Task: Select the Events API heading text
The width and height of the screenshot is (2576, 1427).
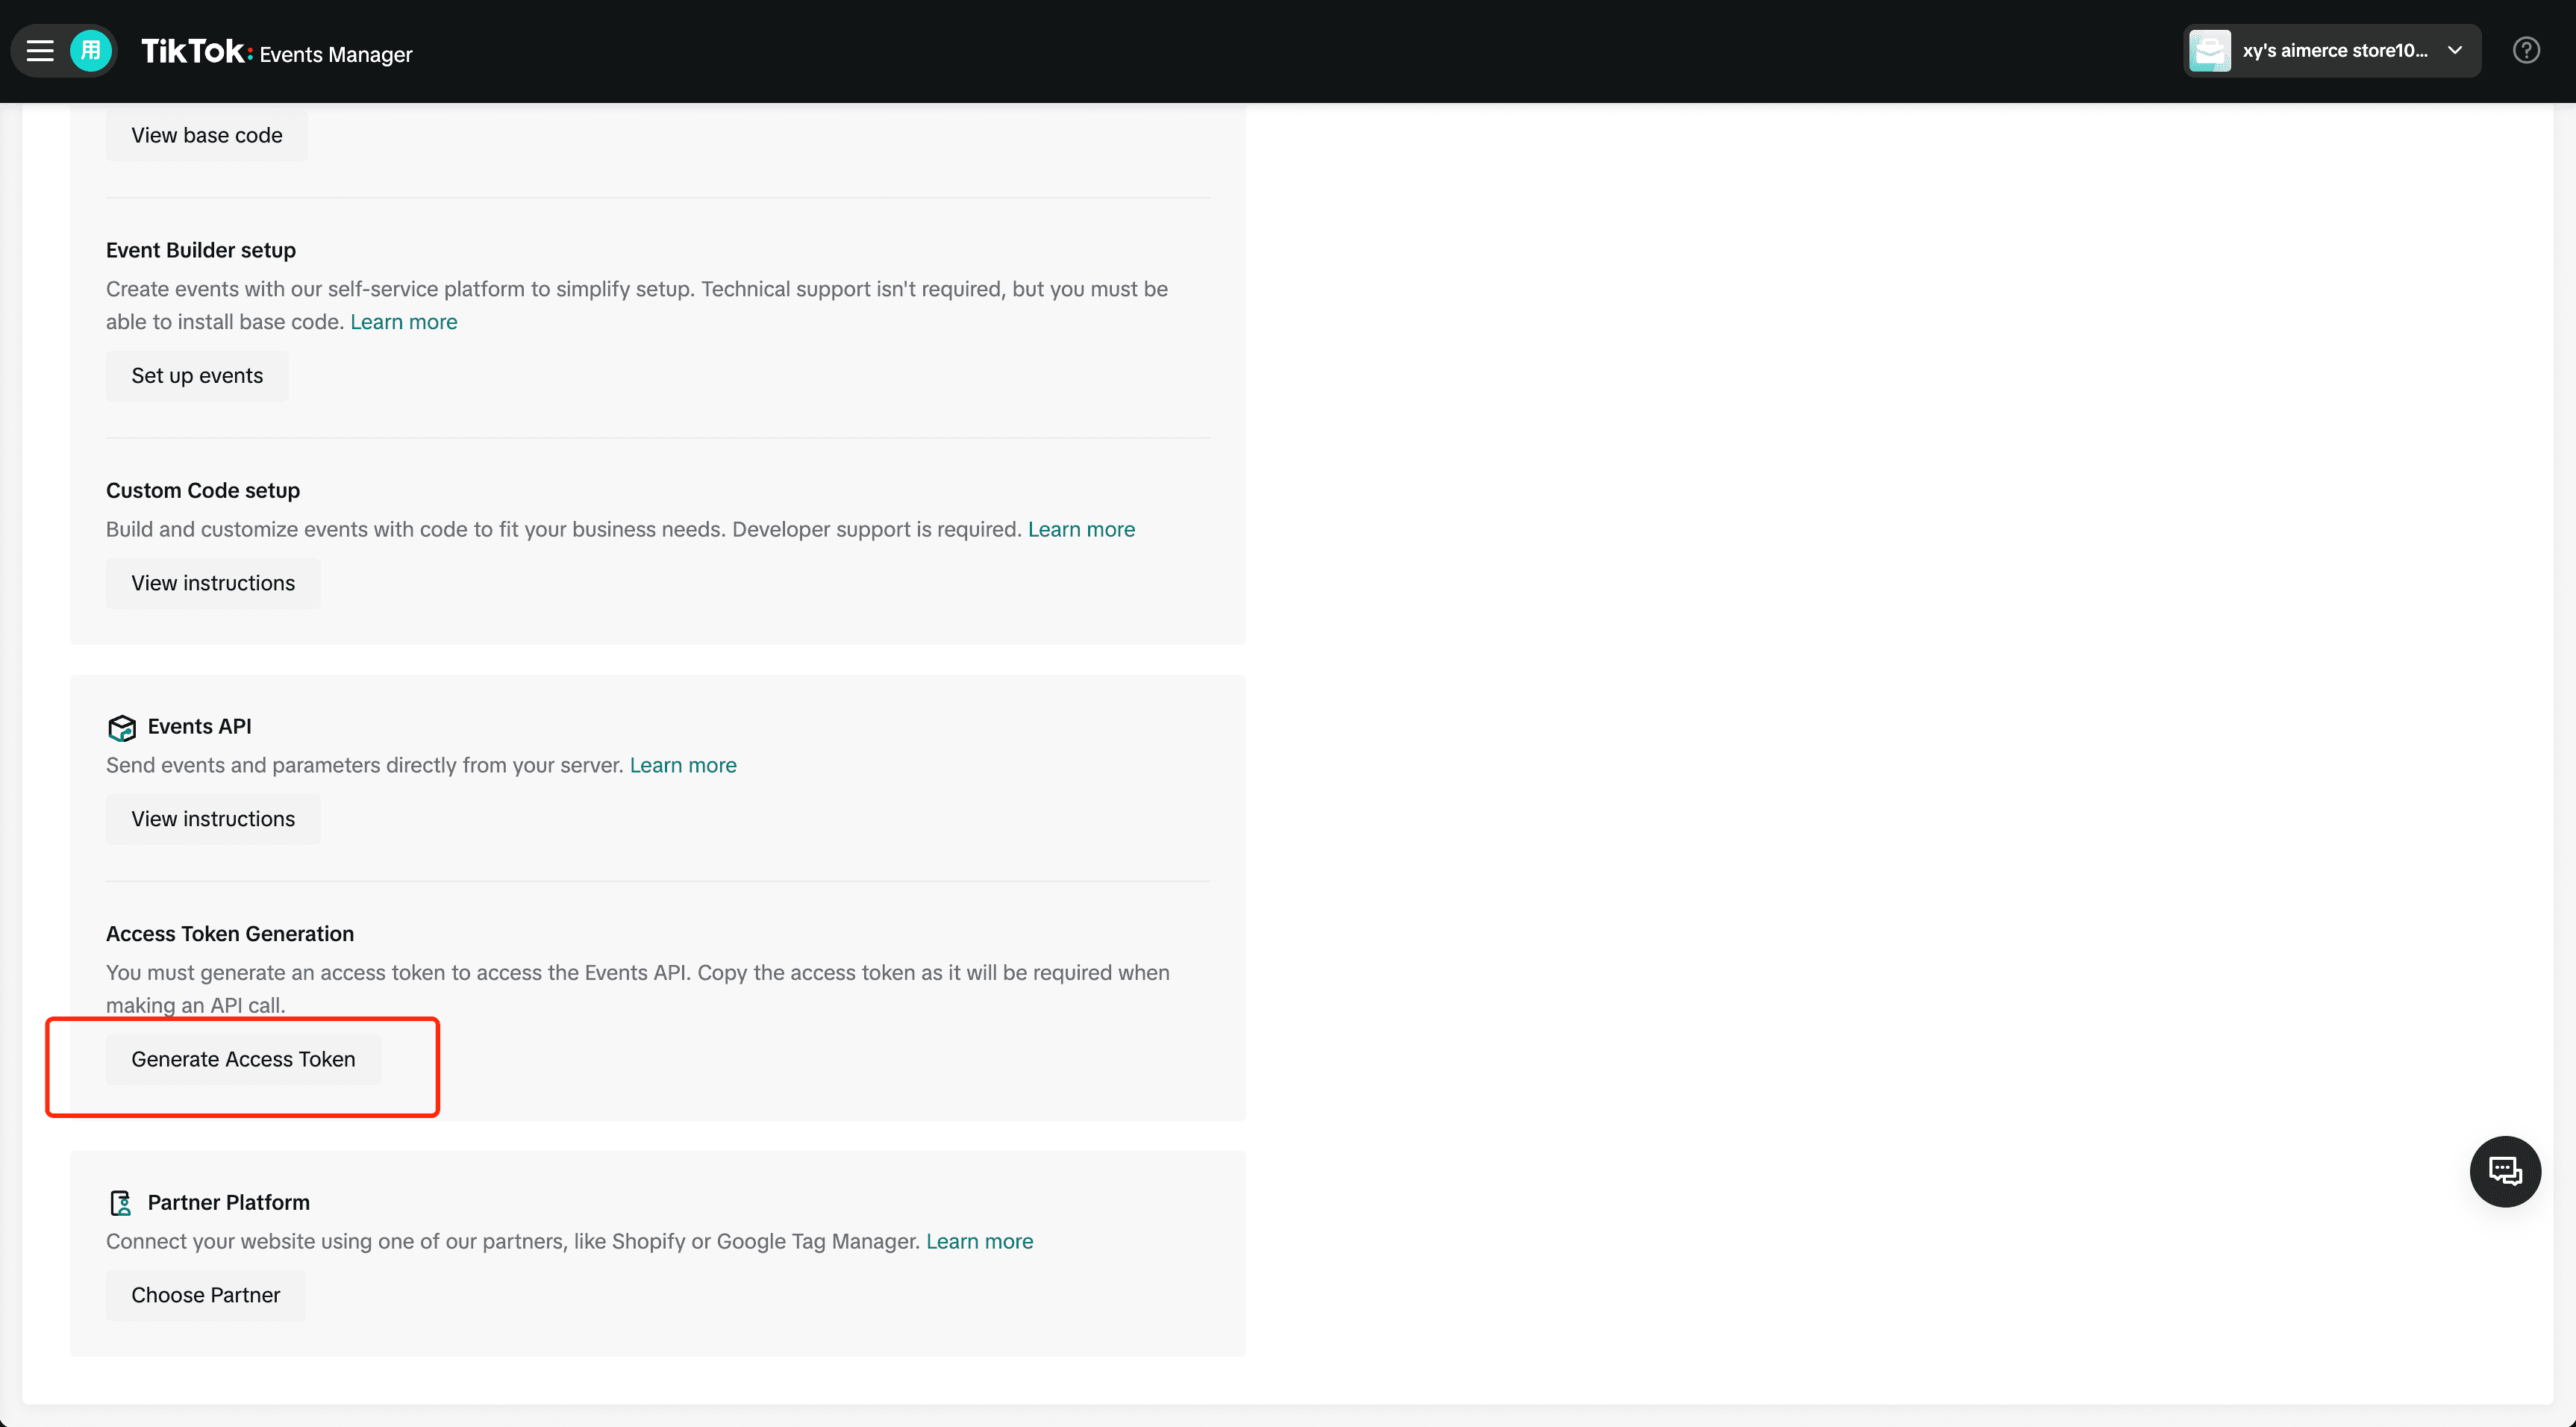Action: point(199,727)
